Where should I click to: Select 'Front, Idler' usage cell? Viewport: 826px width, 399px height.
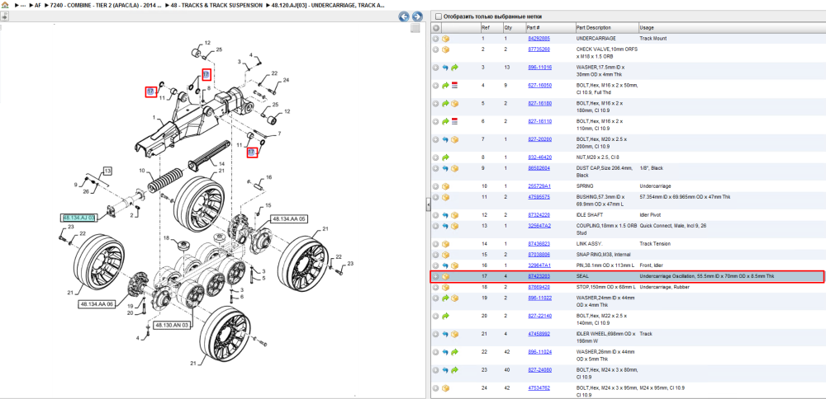pos(651,265)
